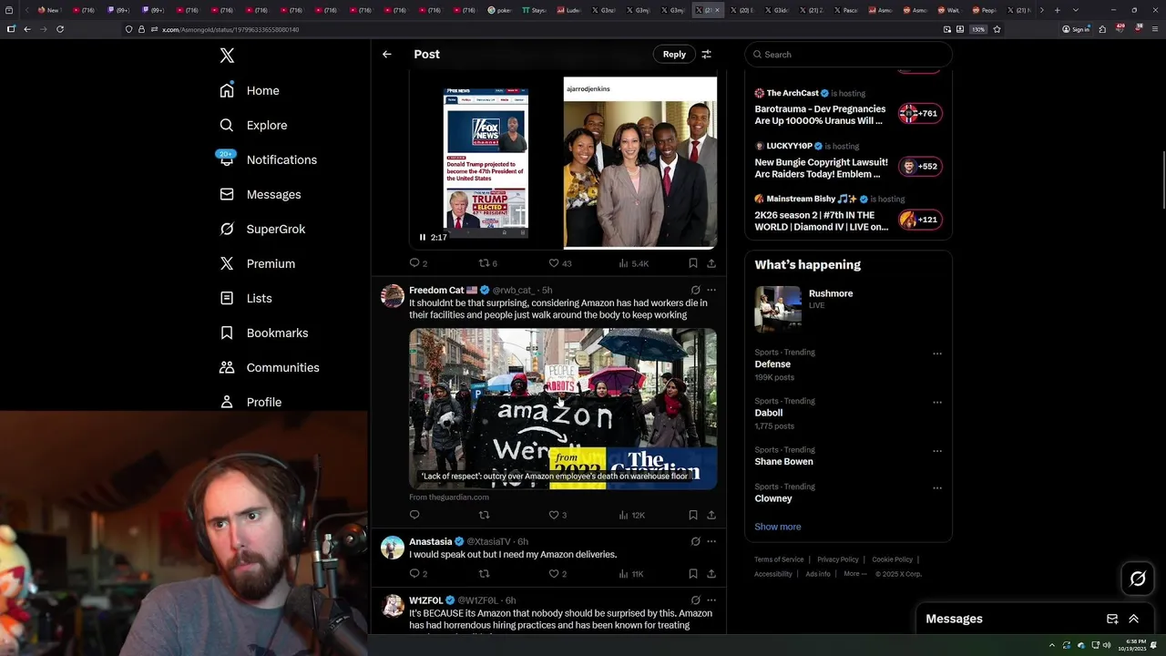The height and width of the screenshot is (656, 1166).
Task: Show hidden system tray icons
Action: pos(1053,645)
